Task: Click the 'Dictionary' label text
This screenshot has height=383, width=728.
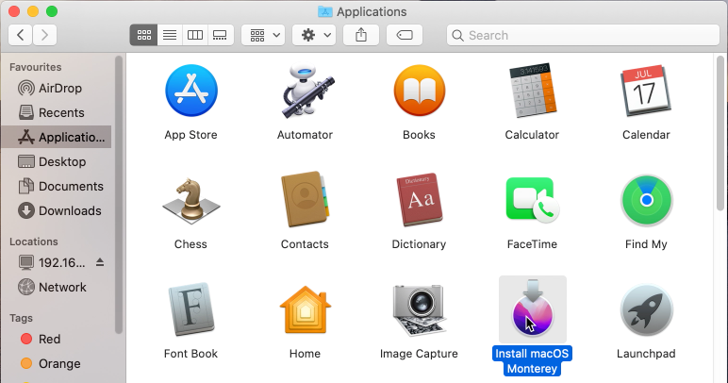Action: point(419,244)
